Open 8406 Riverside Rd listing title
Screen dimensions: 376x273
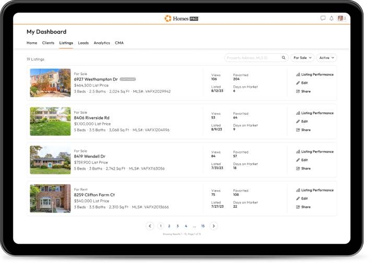pyautogui.click(x=91, y=118)
